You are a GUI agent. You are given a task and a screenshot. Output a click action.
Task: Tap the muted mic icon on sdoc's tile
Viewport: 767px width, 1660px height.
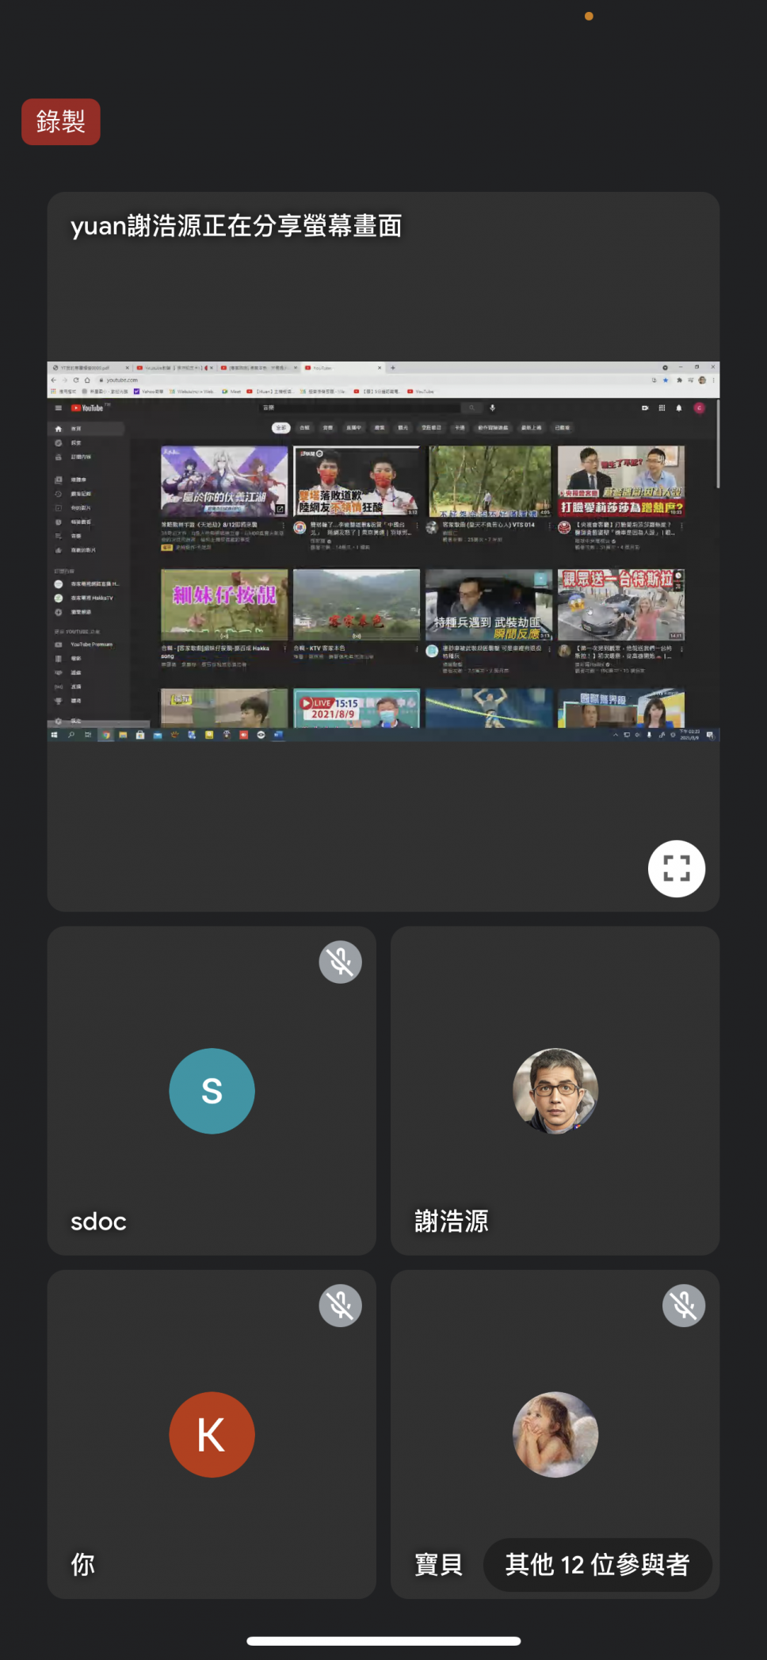coord(340,962)
